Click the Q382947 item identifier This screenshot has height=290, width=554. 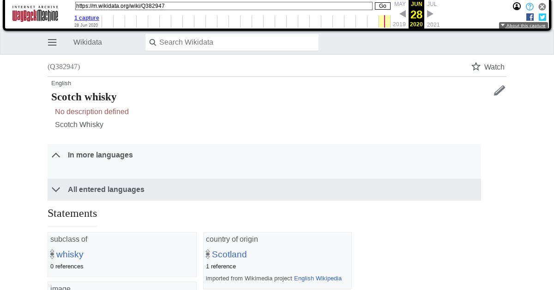click(x=64, y=67)
